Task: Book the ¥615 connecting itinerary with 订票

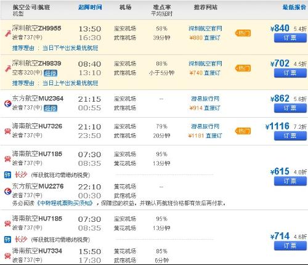Action: [x=290, y=181]
